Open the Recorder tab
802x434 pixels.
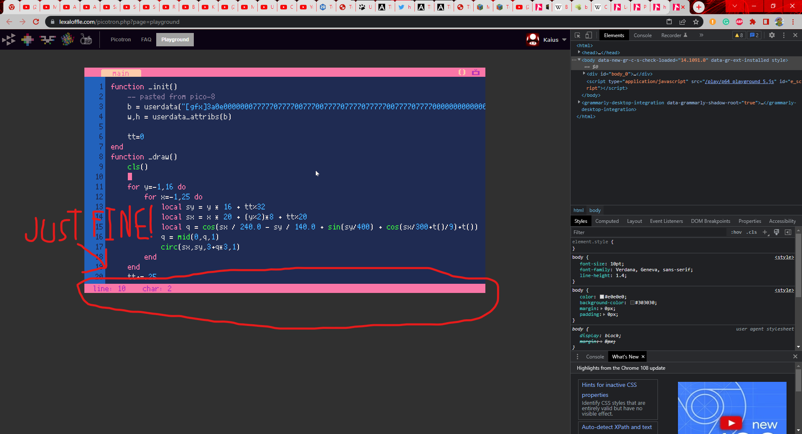[674, 35]
